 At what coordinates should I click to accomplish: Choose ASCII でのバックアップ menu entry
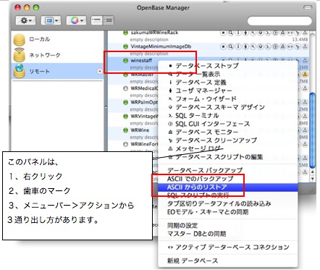[227, 179]
